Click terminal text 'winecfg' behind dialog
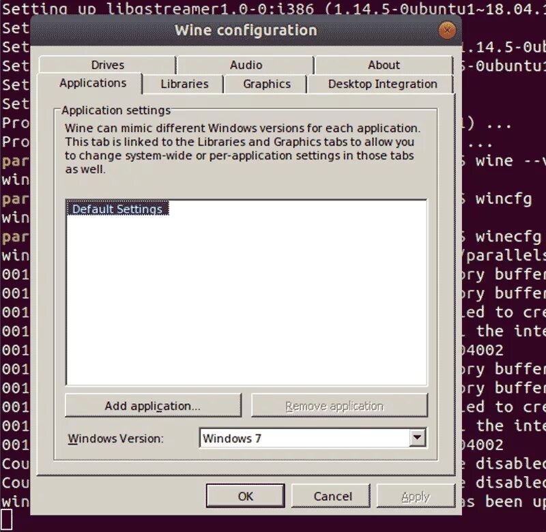The height and width of the screenshot is (532, 546). point(508,237)
